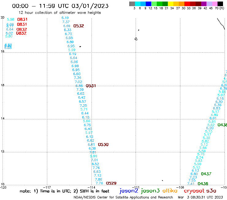Image resolution: width=227 pixels, height=200 pixels.
Task: Click the wave height value 6.96
Action: pos(74,62)
